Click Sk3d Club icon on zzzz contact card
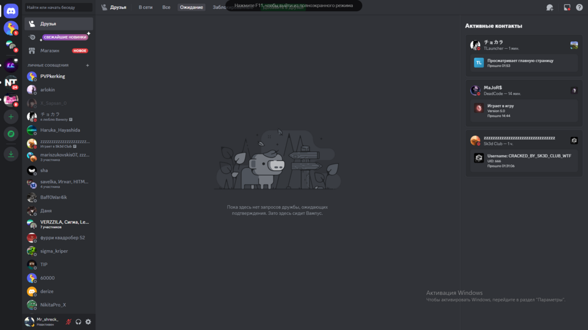The height and width of the screenshot is (330, 588). [574, 140]
